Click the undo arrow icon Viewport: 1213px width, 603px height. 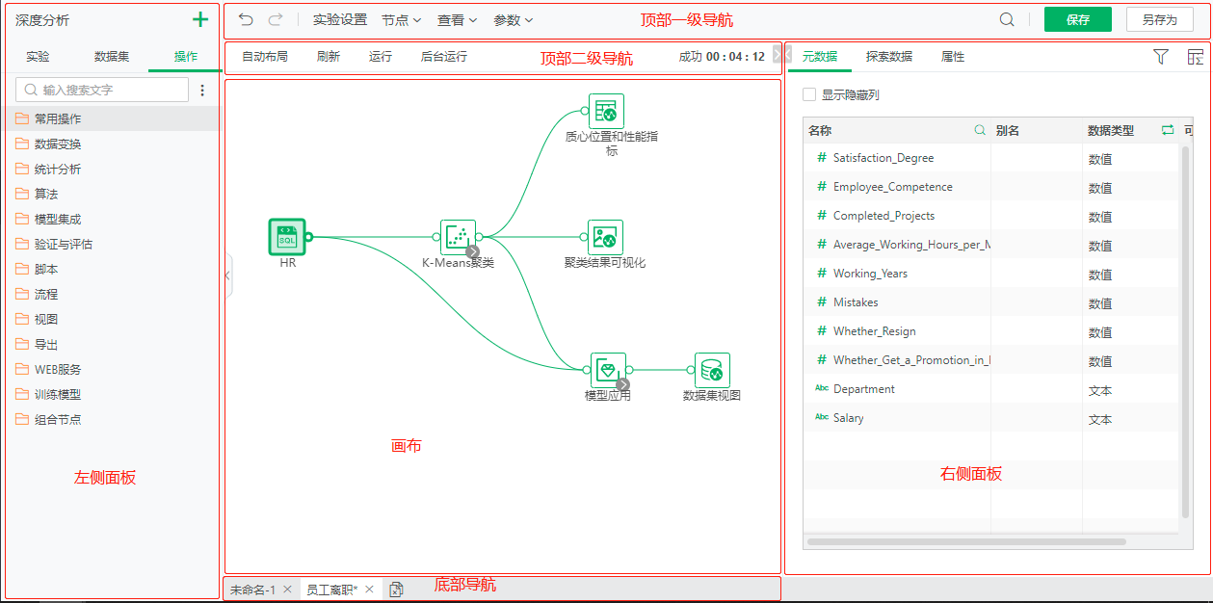247,19
